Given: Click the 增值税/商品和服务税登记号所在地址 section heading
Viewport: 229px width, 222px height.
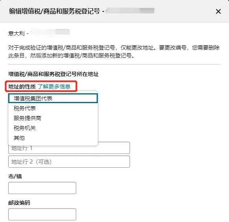Looking at the screenshot, I should pos(53,74).
